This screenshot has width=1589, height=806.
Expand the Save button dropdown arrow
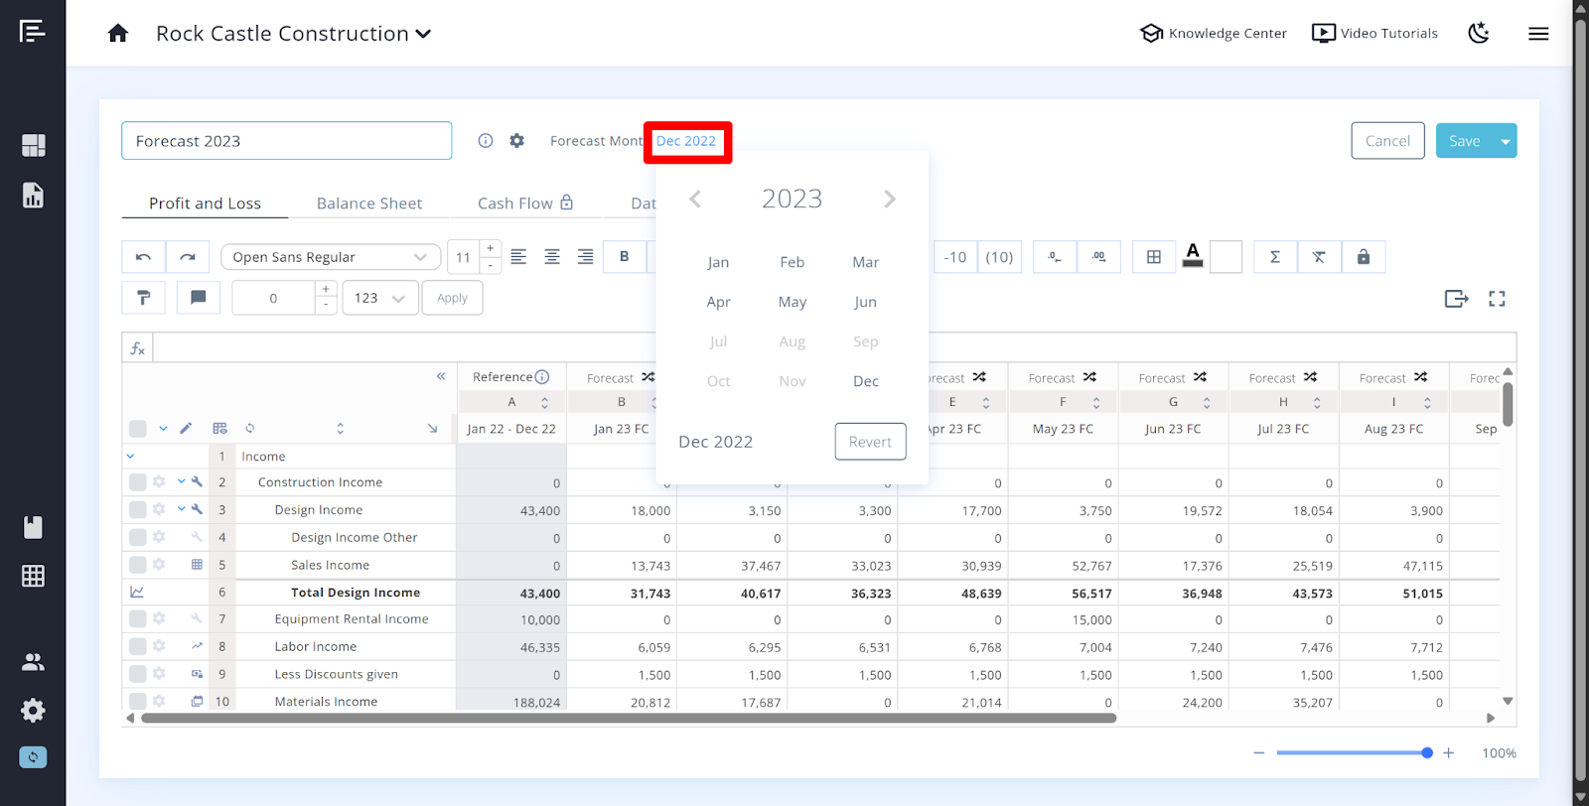pyautogui.click(x=1506, y=141)
